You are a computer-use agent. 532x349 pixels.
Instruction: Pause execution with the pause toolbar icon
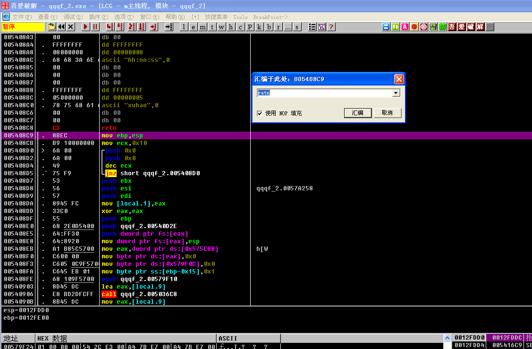tap(95, 27)
